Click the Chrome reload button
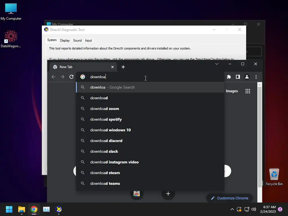 click(x=71, y=77)
